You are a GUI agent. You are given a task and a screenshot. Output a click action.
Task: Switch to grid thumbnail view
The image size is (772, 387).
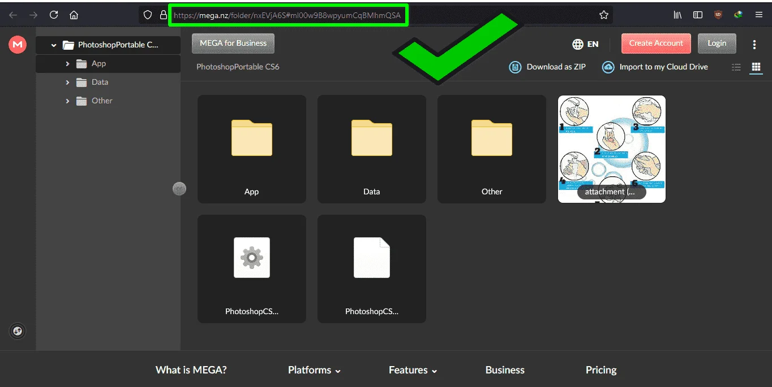tap(756, 67)
